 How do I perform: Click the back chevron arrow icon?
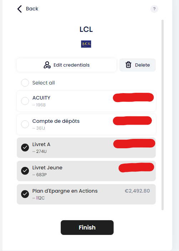[x=20, y=9]
